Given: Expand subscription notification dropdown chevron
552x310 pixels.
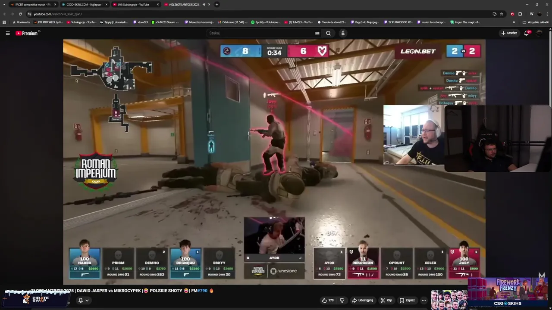Looking at the screenshot, I should click(x=87, y=300).
